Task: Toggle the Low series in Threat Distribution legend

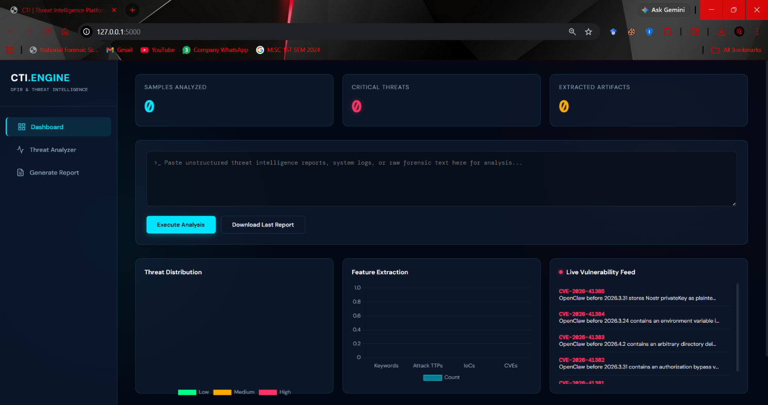Action: (x=194, y=392)
